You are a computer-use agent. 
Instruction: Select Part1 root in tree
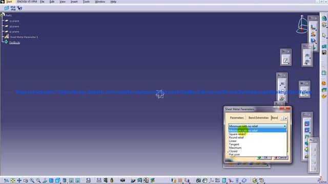[9, 15]
